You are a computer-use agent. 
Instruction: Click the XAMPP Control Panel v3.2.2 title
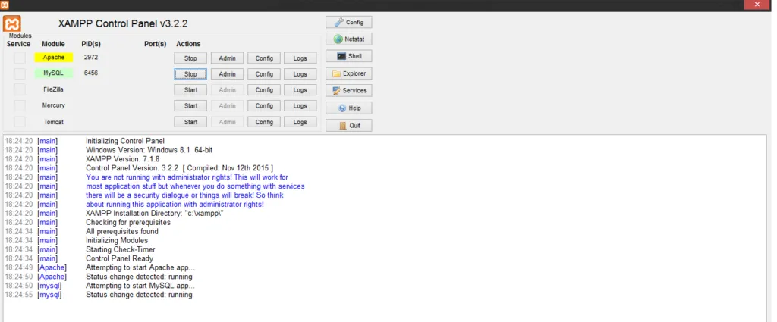pyautogui.click(x=123, y=23)
